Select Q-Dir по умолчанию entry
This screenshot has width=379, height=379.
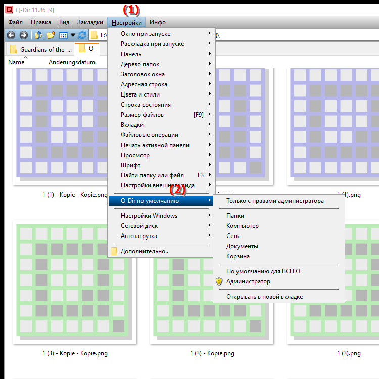coord(161,201)
